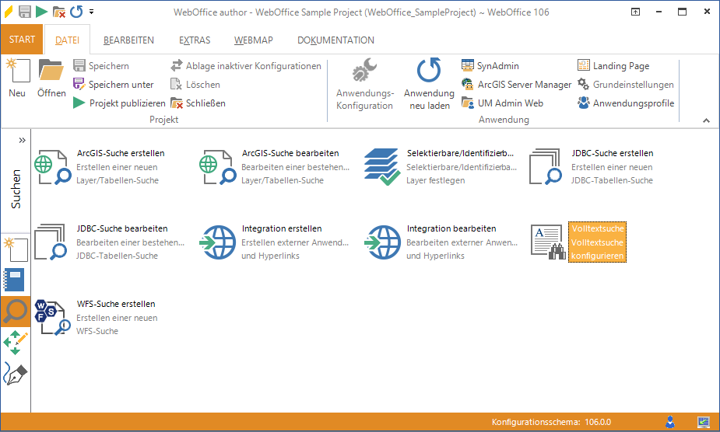Click the user icon in status bar
This screenshot has height=432, width=720.
(x=670, y=422)
